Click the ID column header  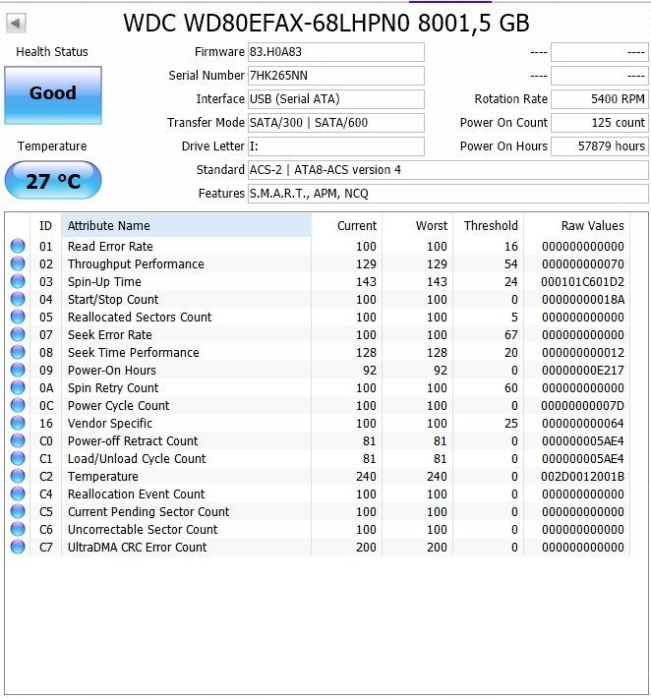[45, 226]
